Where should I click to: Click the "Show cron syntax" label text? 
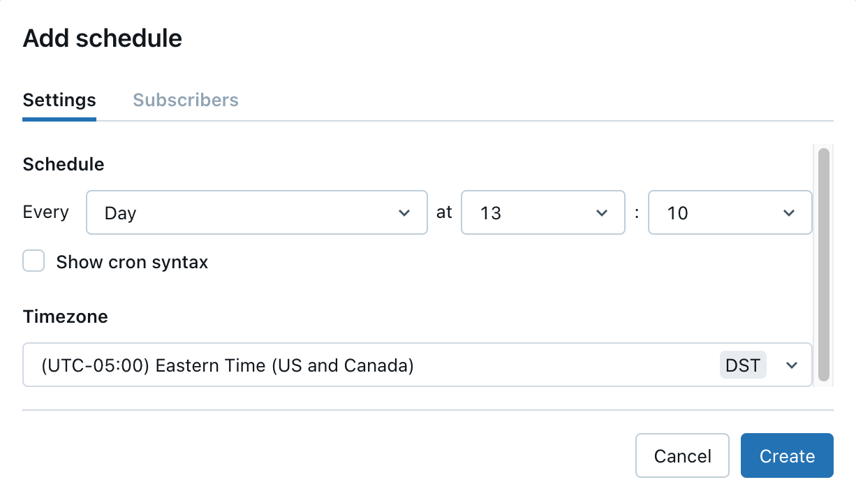132,263
